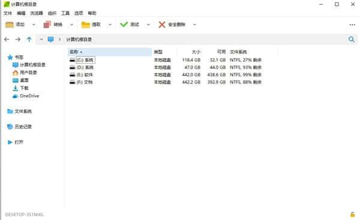The image size is (360, 220).
Task: Expand 历史记录 history section in sidebar
Action: click(19, 127)
